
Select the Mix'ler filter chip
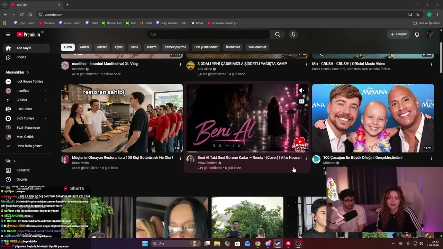coord(102,47)
